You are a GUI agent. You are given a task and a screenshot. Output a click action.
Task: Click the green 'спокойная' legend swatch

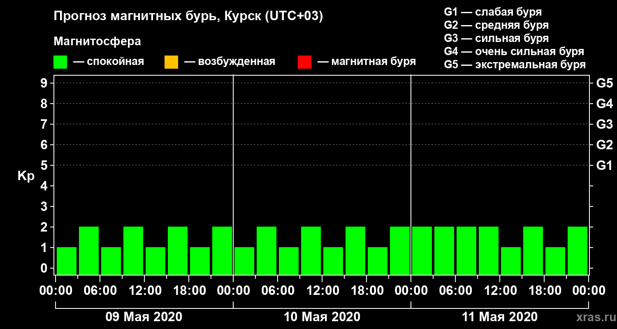60,62
